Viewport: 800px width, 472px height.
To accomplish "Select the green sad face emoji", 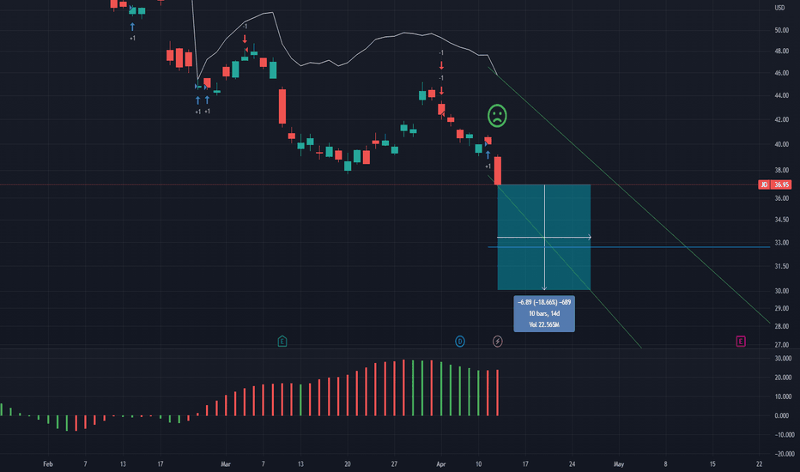I will 497,115.
